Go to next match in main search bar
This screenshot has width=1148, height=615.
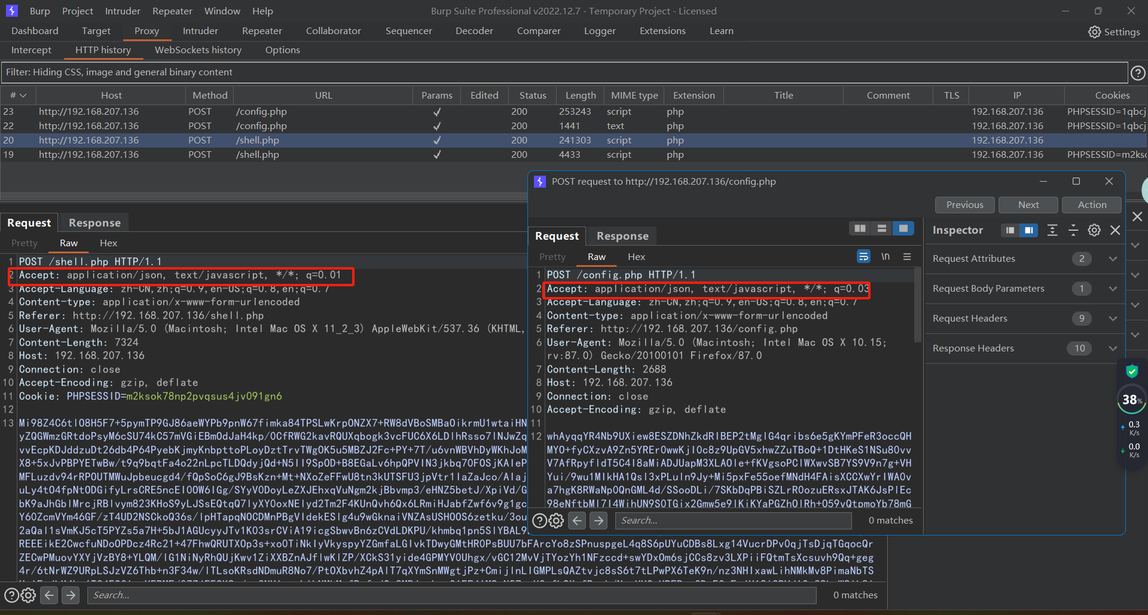pyautogui.click(x=71, y=595)
